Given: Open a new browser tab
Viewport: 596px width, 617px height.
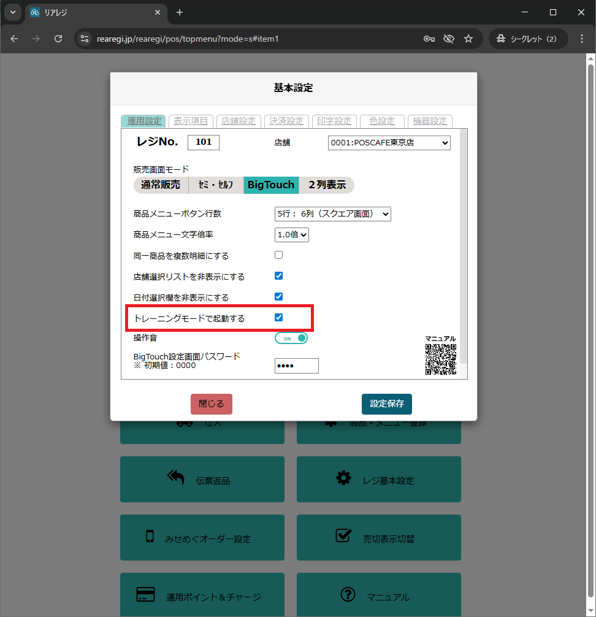Looking at the screenshot, I should (180, 12).
